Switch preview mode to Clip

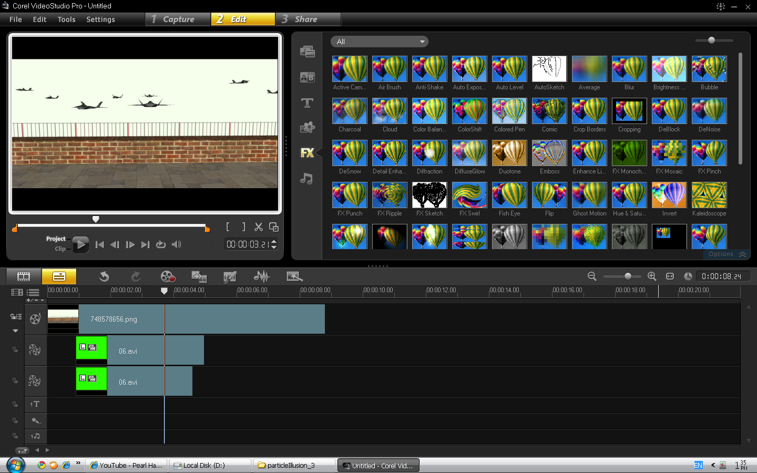[x=60, y=249]
